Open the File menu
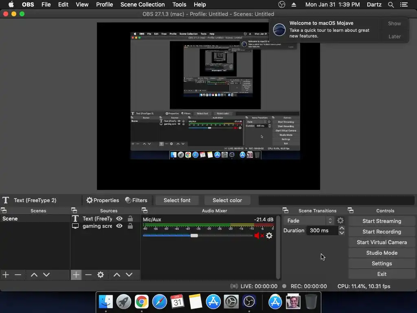This screenshot has width=417, height=313. 46,4
